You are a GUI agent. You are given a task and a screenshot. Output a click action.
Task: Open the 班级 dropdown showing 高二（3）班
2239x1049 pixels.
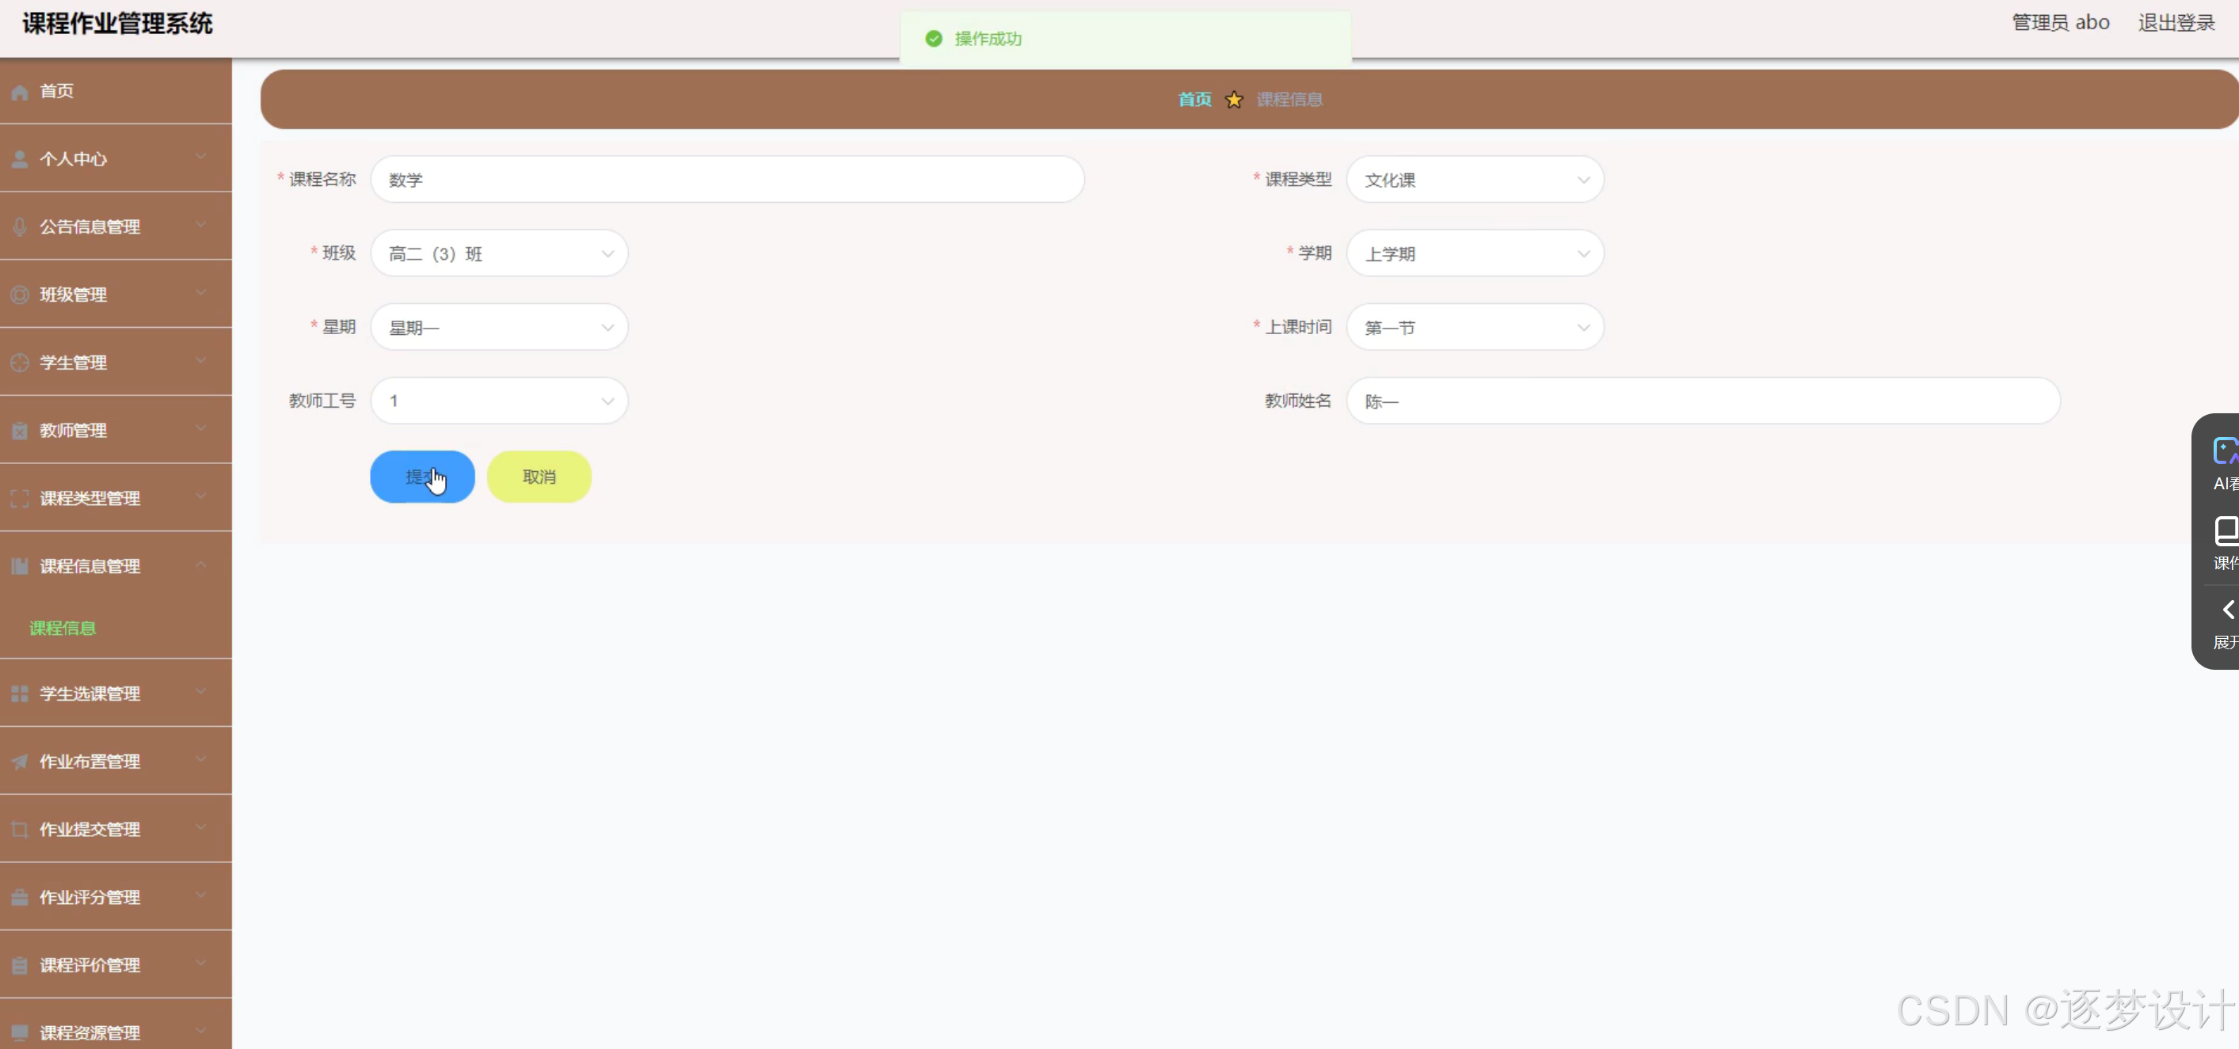tap(499, 254)
